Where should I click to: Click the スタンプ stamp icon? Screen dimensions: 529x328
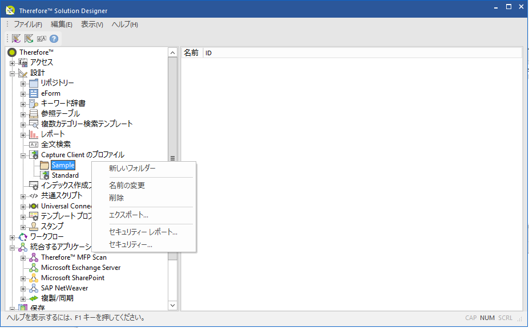point(34,226)
